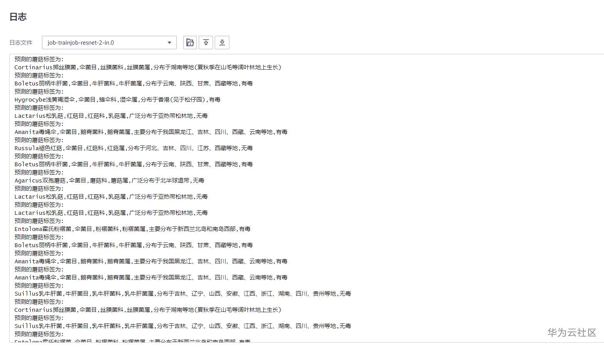Viewport: 604px width, 348px height.
Task: Select the fully visible Entoloma霍氏粉褶菌 log line
Action: [x=133, y=229]
